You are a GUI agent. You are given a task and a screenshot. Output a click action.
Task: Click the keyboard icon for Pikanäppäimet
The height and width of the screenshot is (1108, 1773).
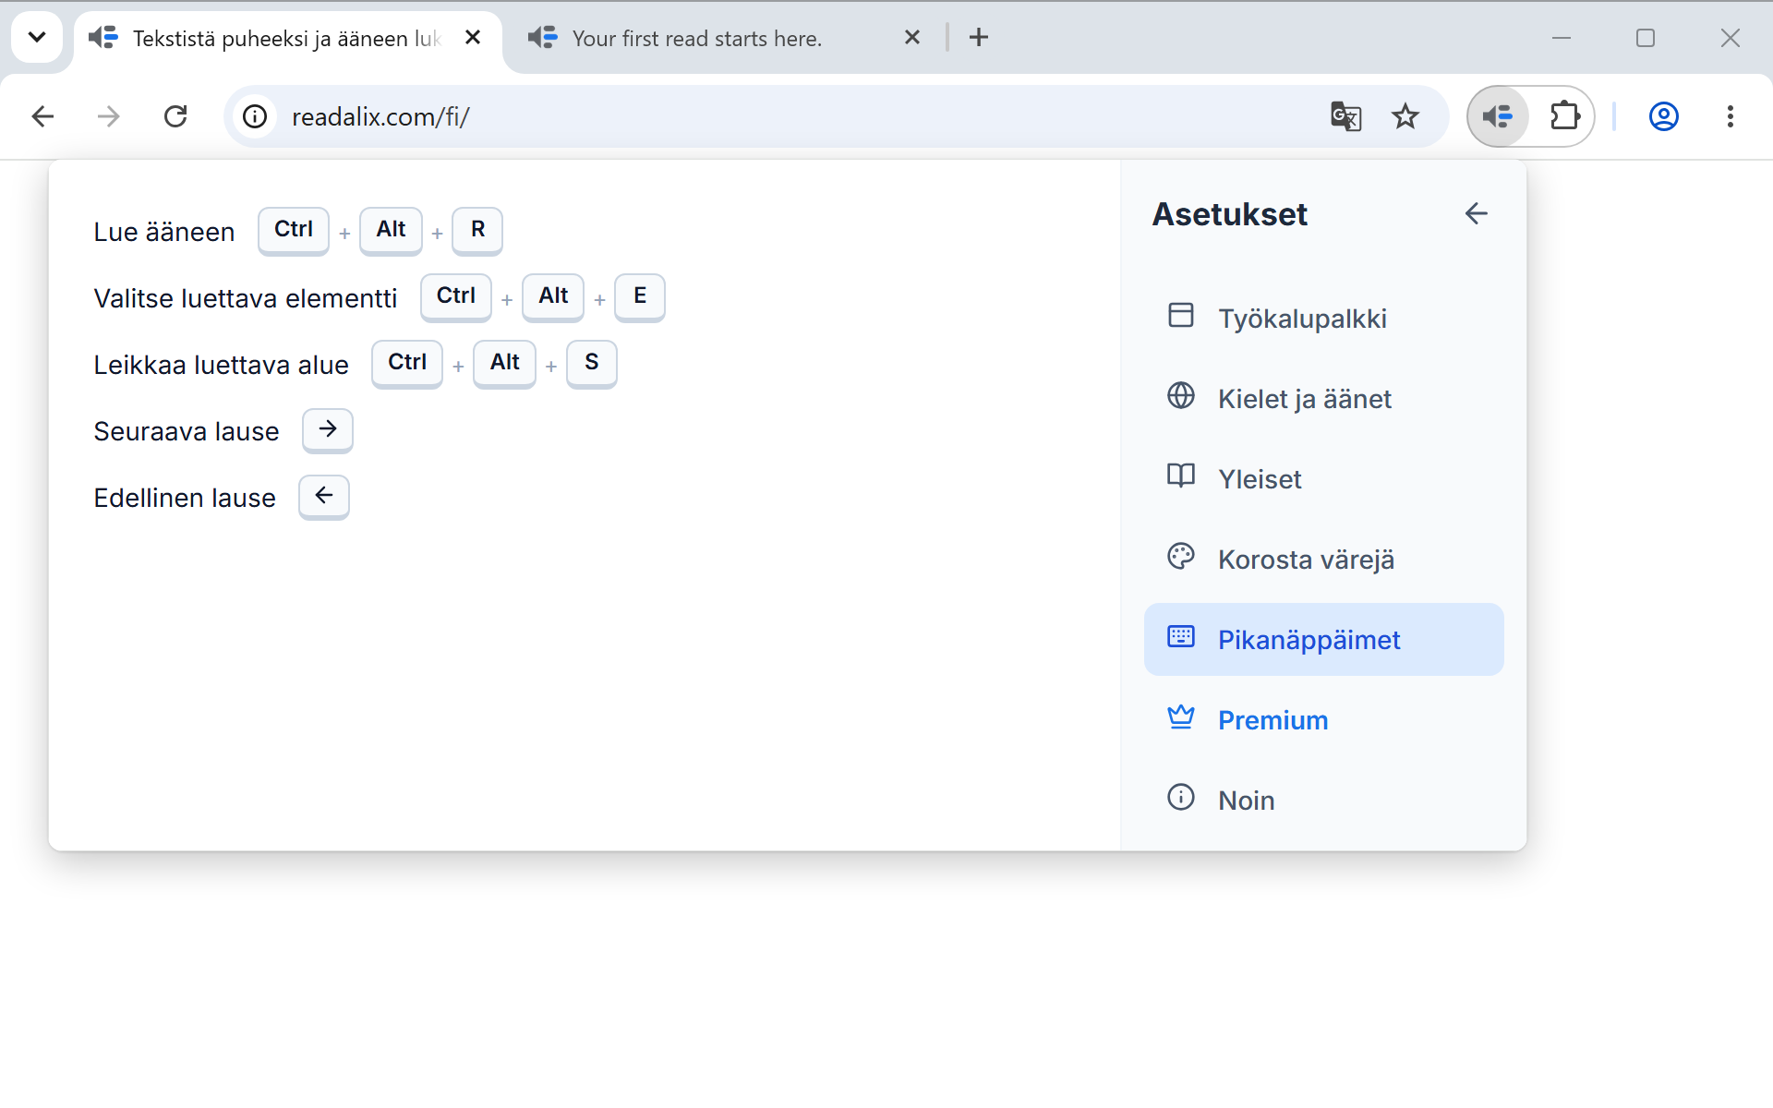1180,636
